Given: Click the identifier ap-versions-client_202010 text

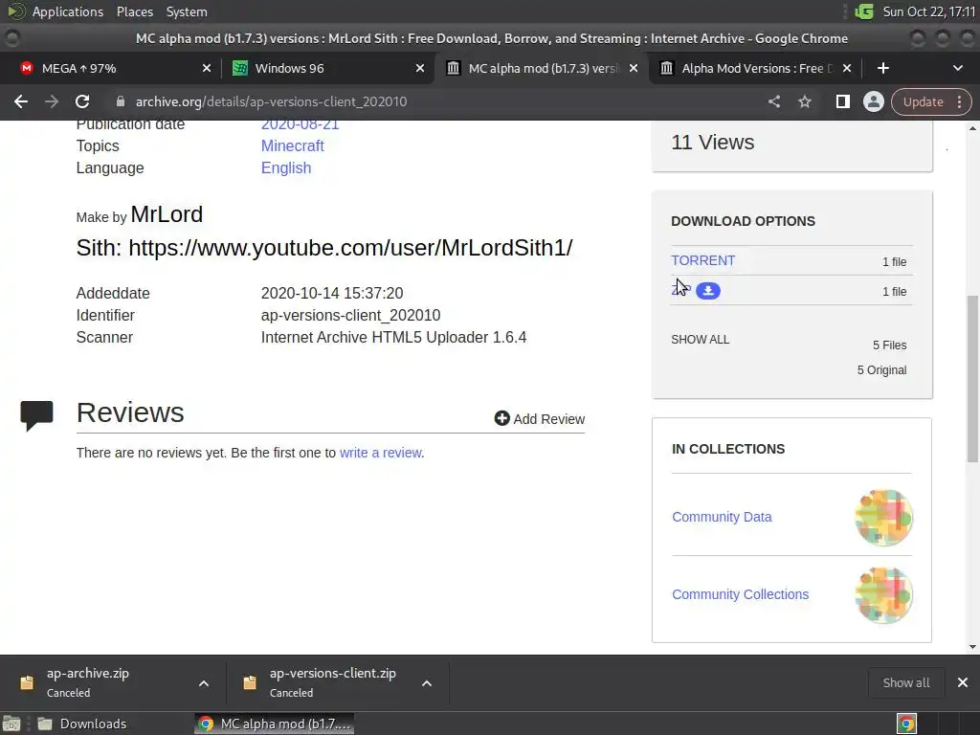Looking at the screenshot, I should 350,315.
